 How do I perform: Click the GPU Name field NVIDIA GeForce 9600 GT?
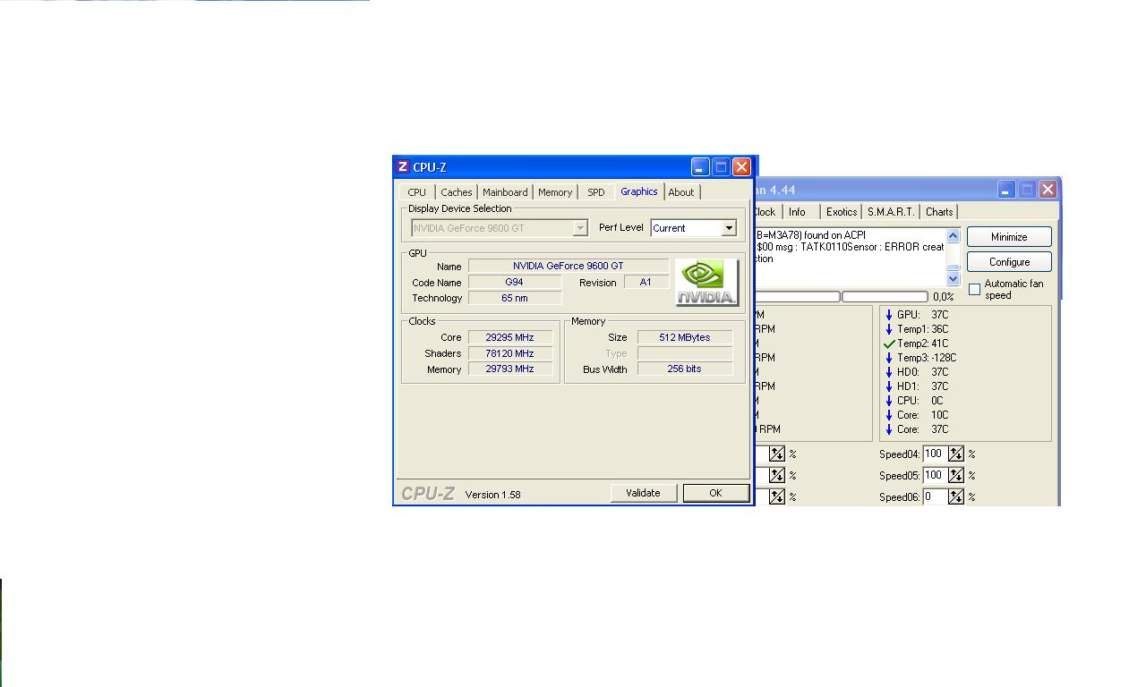point(569,266)
